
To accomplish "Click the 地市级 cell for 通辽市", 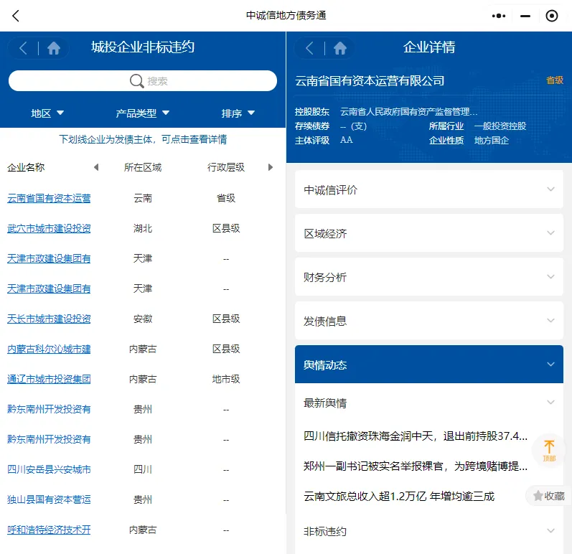I will 226,380.
